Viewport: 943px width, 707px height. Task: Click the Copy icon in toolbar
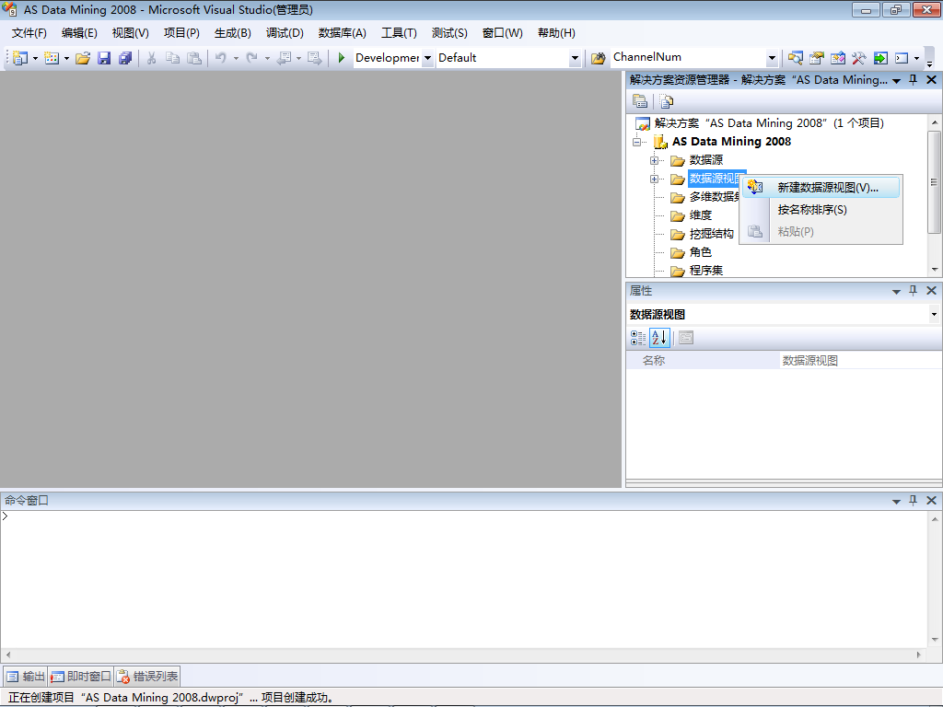[172, 58]
